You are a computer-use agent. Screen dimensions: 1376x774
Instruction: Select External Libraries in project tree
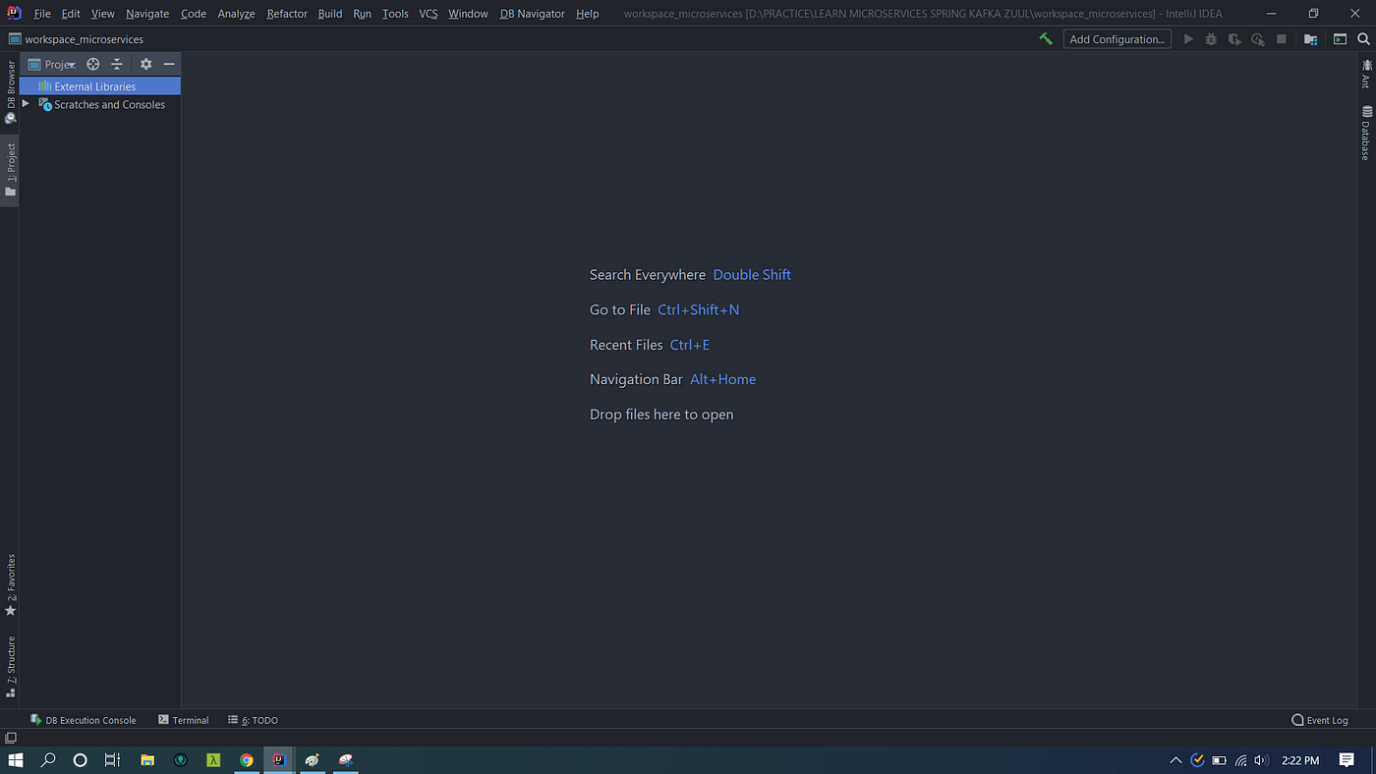100,86
